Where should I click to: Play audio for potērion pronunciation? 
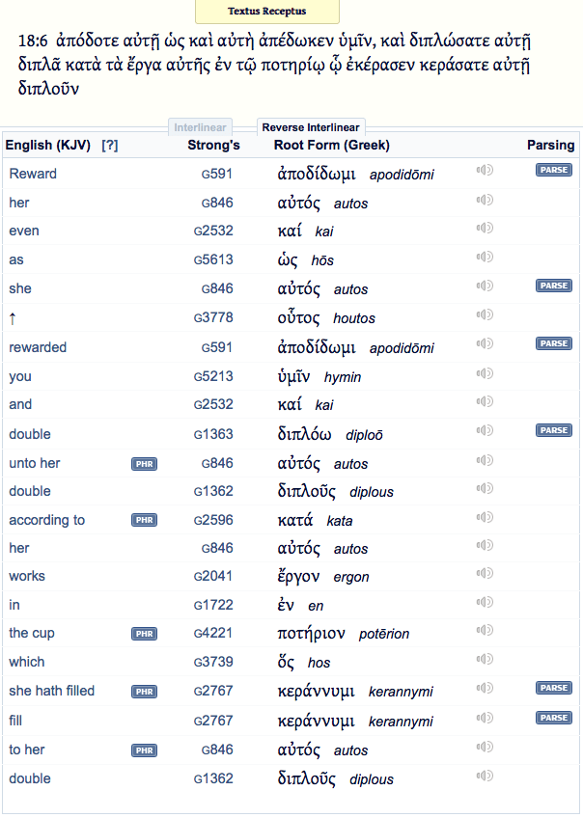485,632
